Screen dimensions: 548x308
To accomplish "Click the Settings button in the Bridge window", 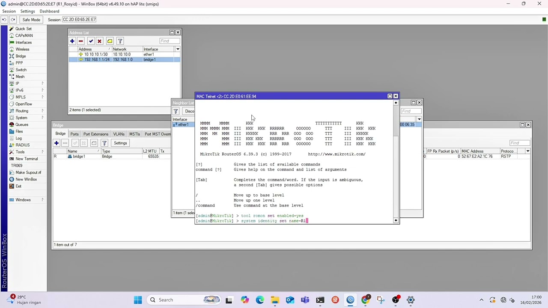I will (x=120, y=143).
